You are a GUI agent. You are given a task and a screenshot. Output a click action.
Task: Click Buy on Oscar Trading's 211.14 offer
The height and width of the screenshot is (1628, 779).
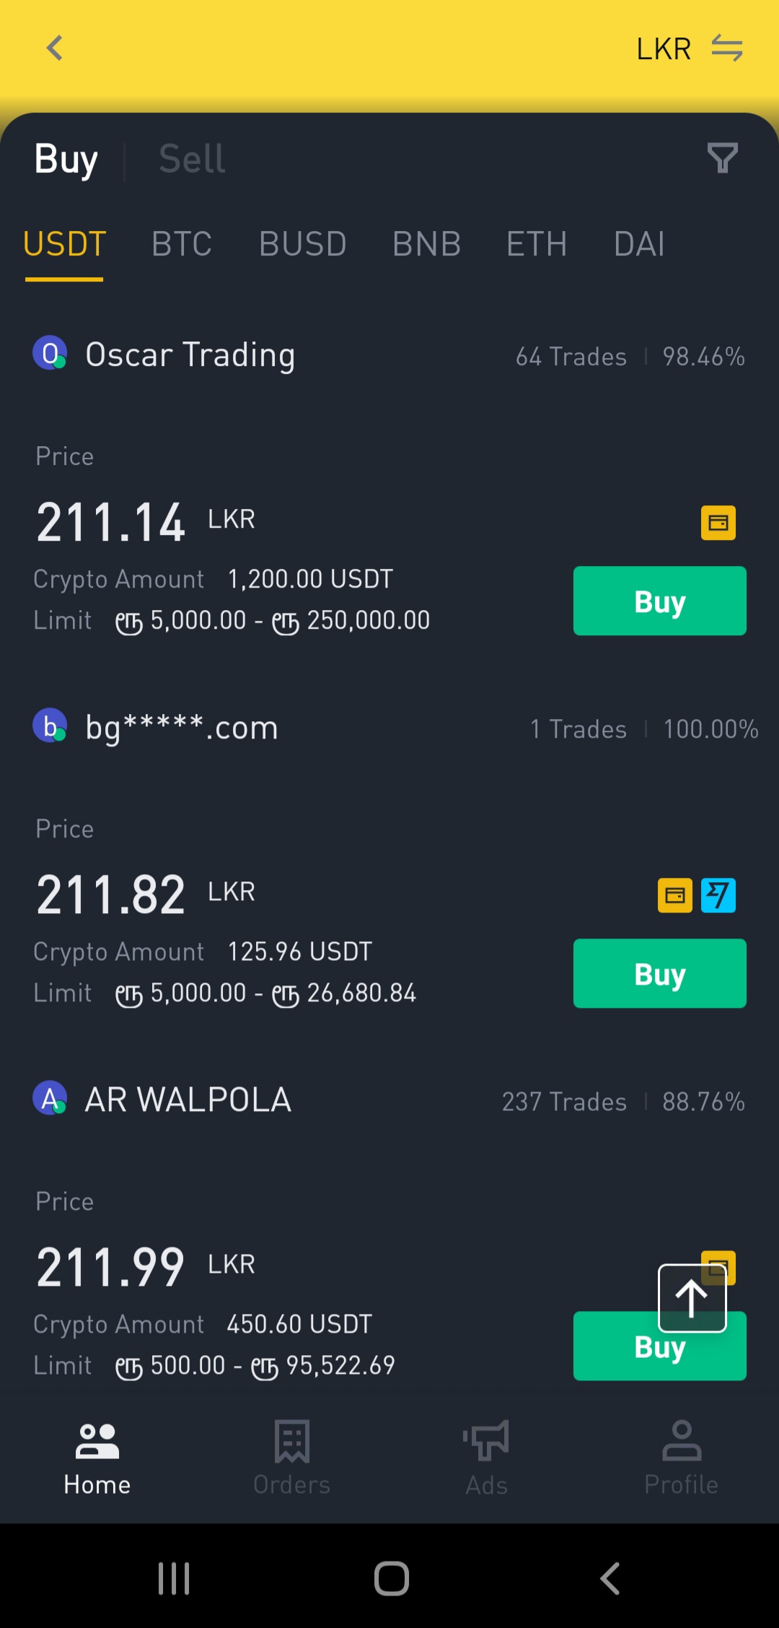[659, 601]
